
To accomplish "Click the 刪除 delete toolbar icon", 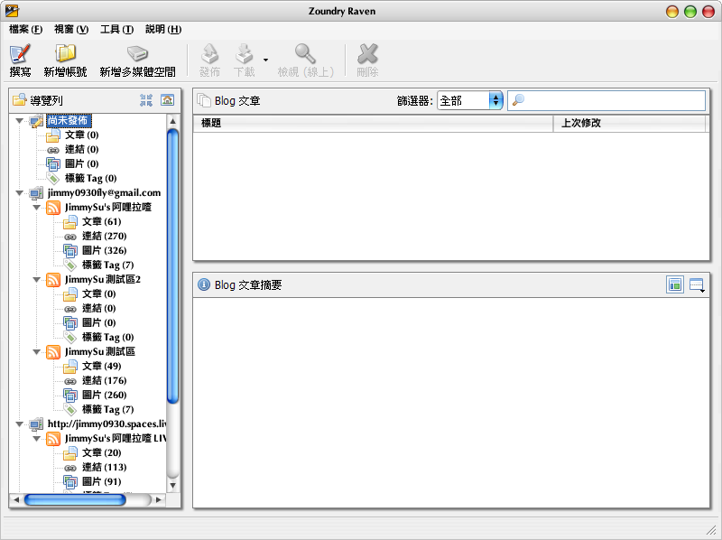I will point(367,53).
